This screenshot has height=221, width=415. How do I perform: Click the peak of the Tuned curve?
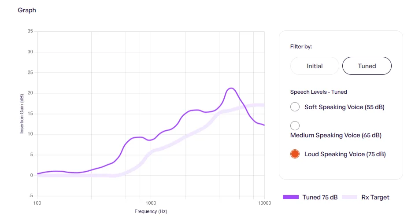tap(231, 88)
